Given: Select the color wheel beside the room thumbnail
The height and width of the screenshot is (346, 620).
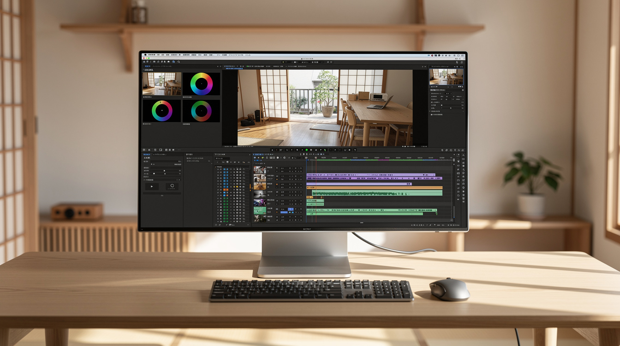Looking at the screenshot, I should click(202, 84).
